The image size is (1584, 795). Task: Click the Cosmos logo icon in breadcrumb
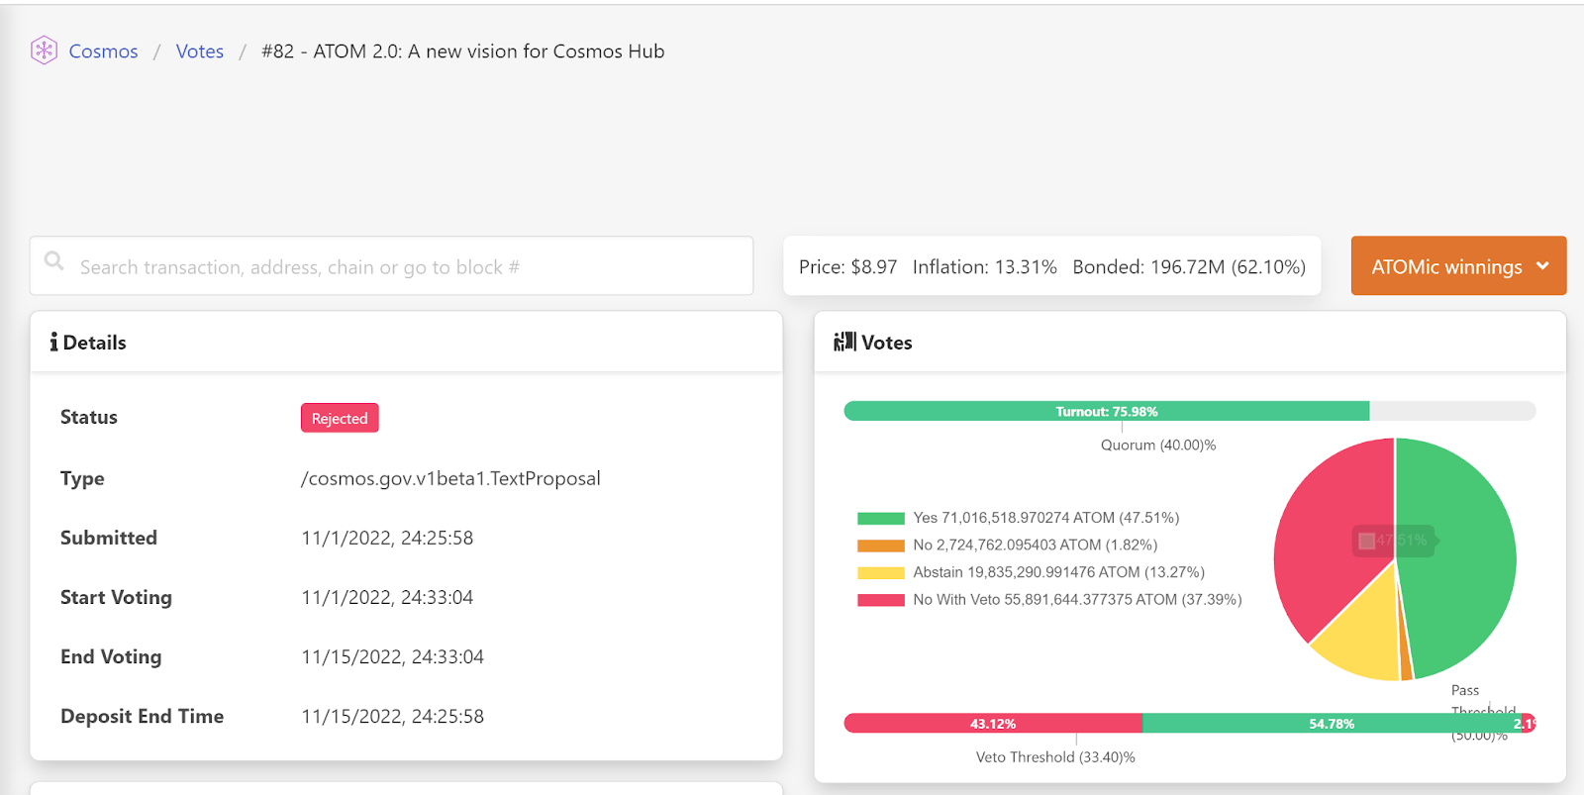point(44,50)
